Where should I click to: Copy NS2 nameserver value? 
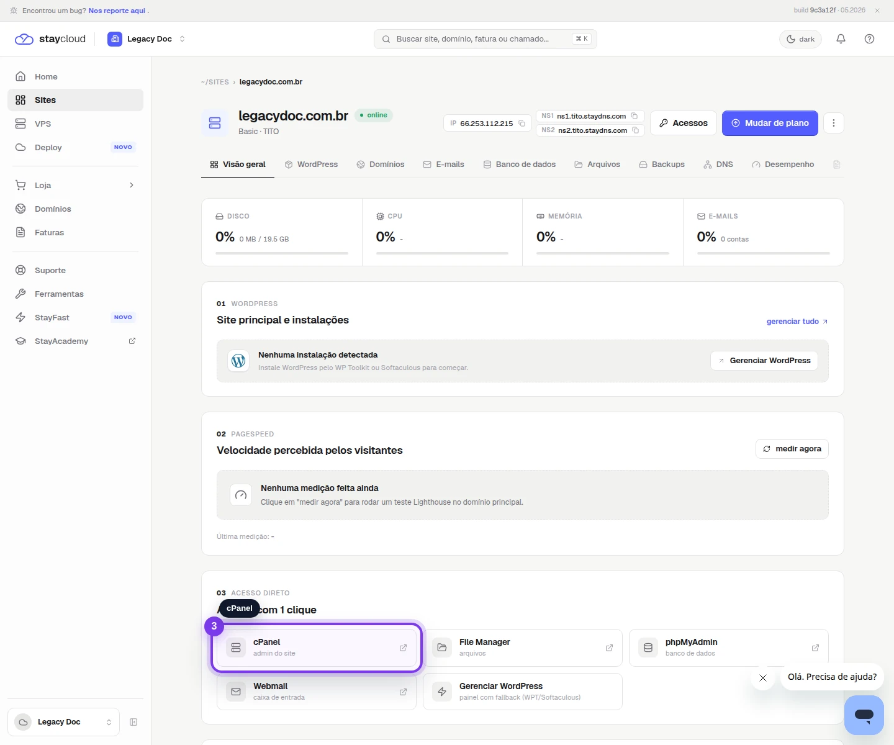(x=635, y=130)
